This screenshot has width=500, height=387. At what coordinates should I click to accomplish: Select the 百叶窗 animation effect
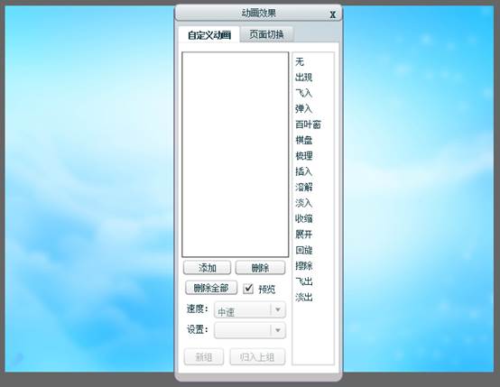tap(308, 124)
